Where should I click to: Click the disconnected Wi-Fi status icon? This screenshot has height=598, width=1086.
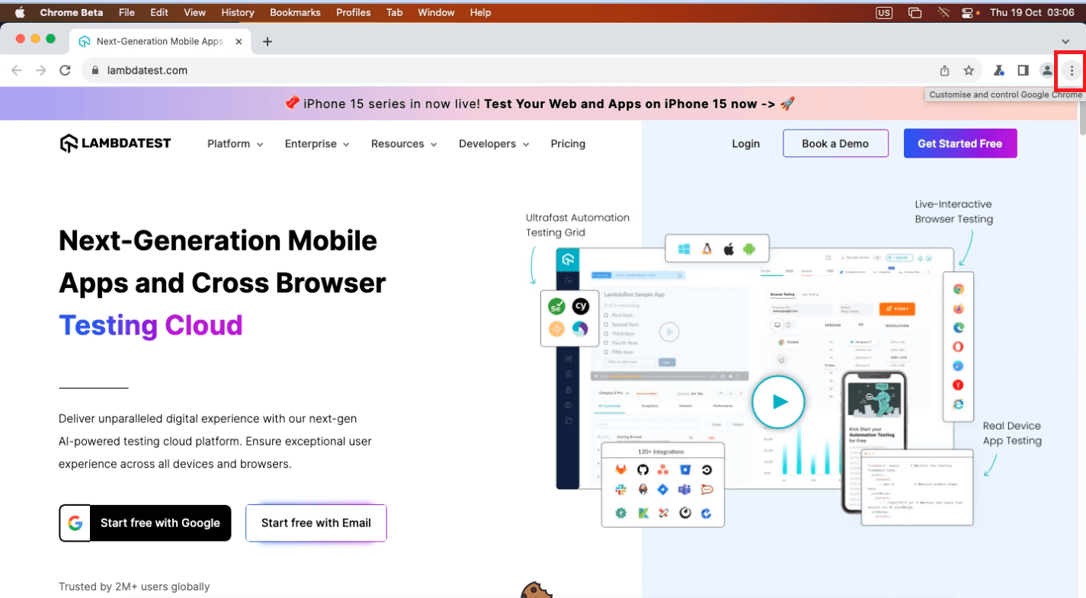coord(943,12)
